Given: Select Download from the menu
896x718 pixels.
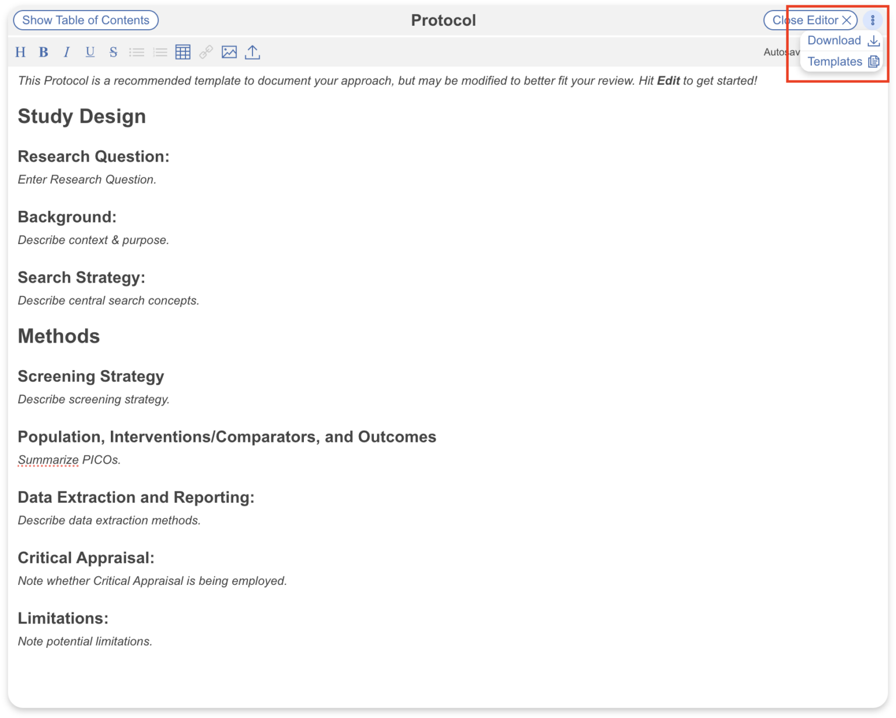Looking at the screenshot, I should (834, 40).
